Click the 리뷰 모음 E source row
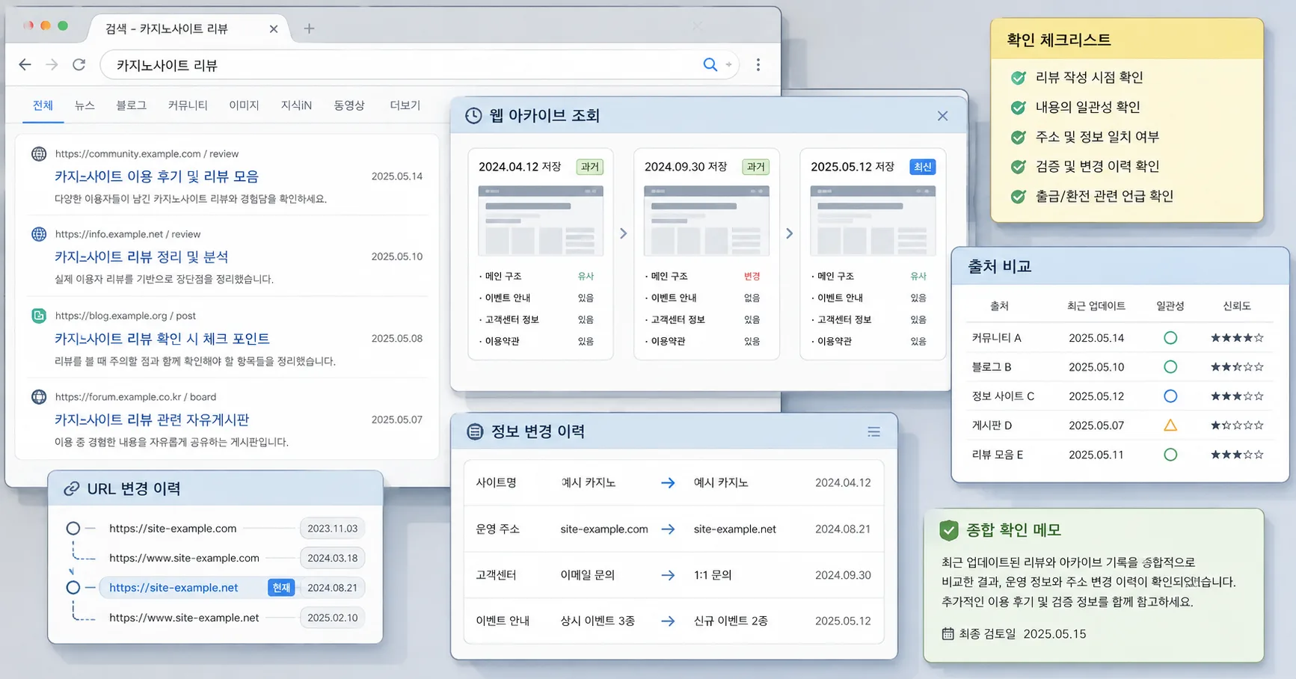The height and width of the screenshot is (679, 1296). (x=1120, y=455)
